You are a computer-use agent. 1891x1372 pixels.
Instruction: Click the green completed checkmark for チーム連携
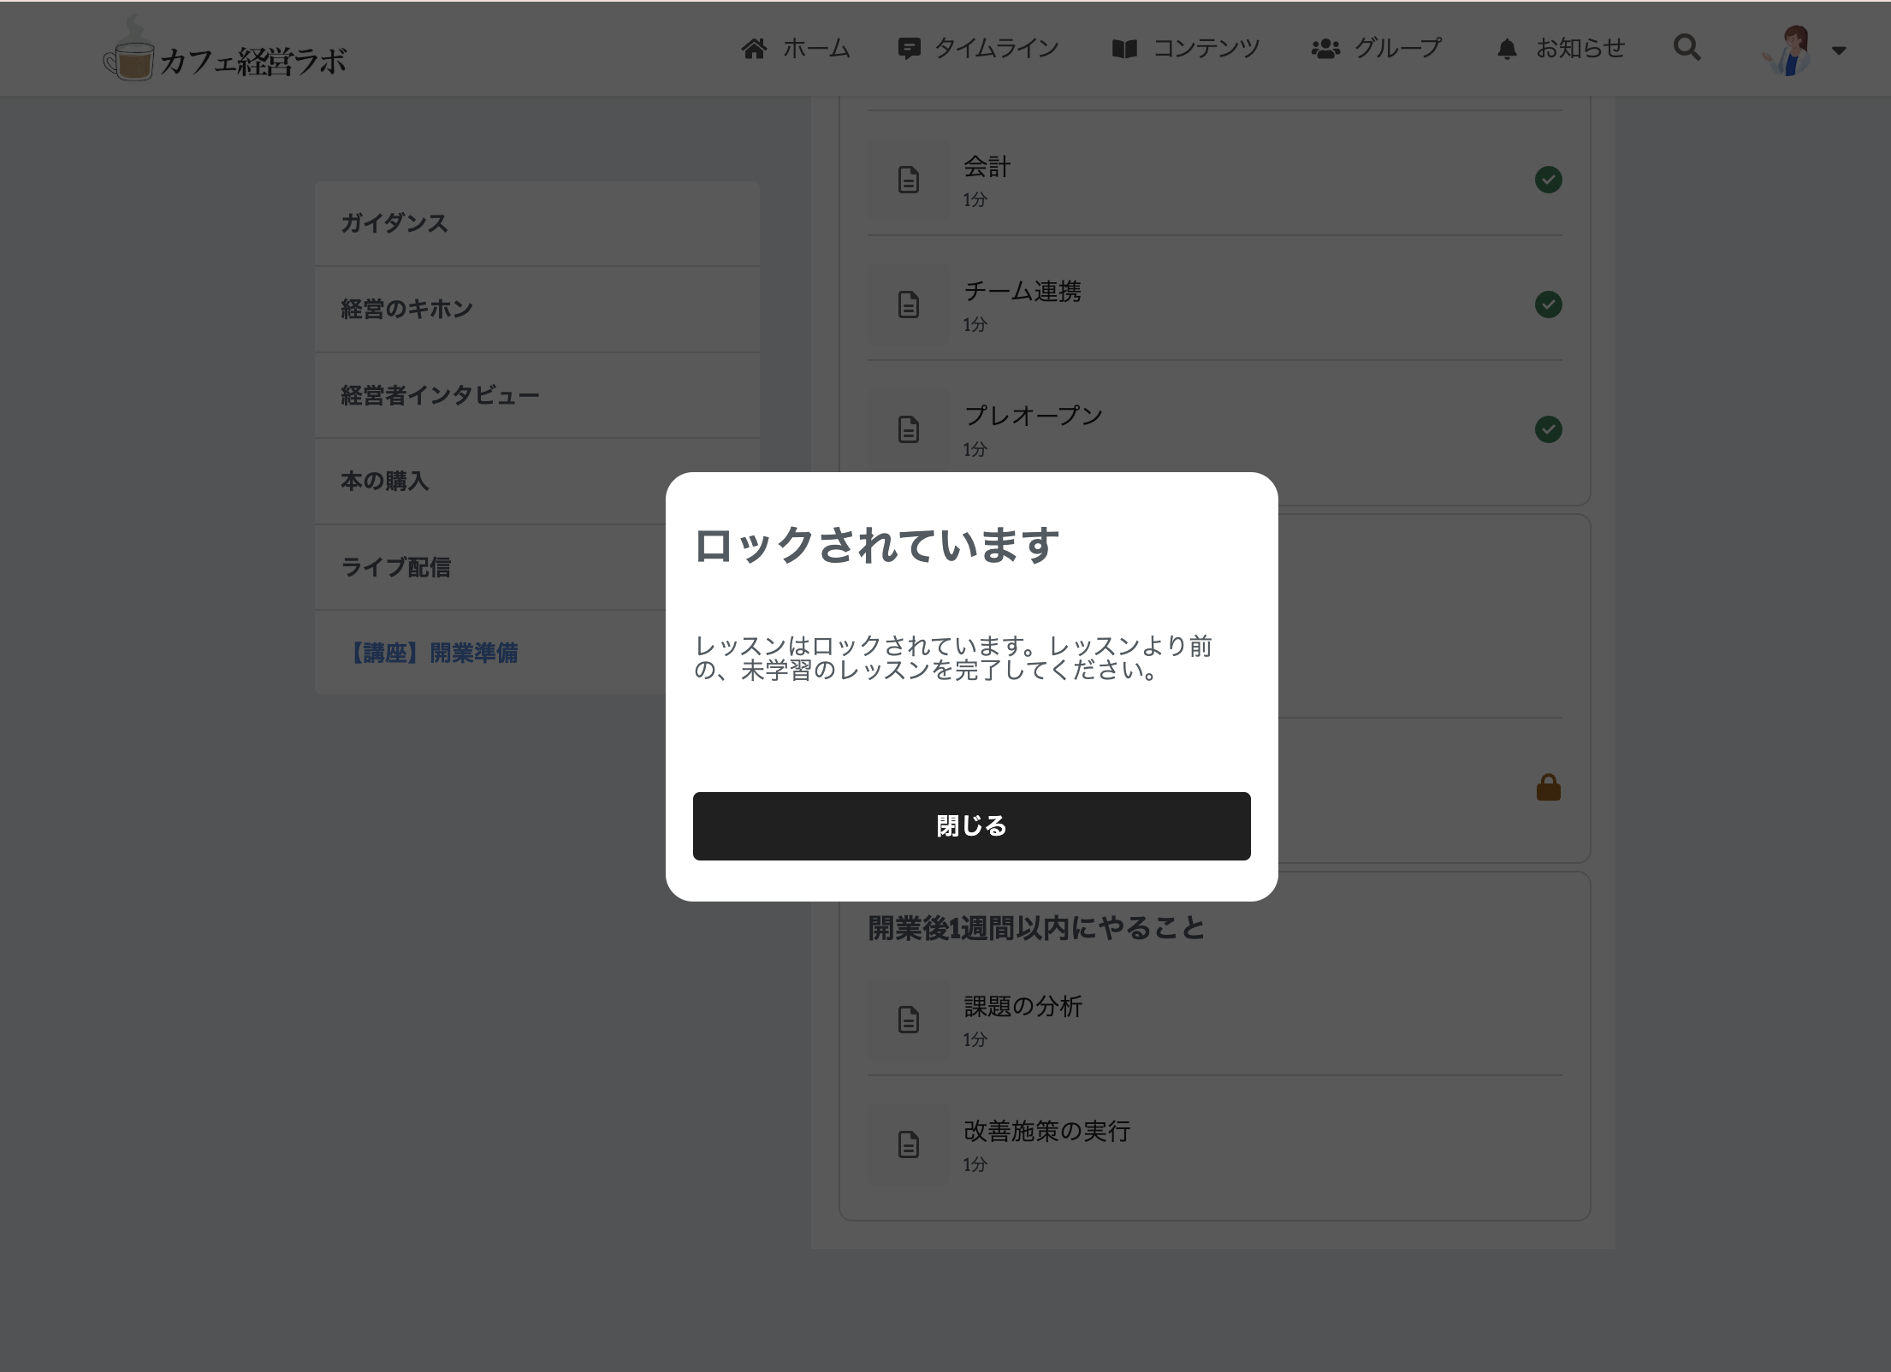[x=1548, y=305]
